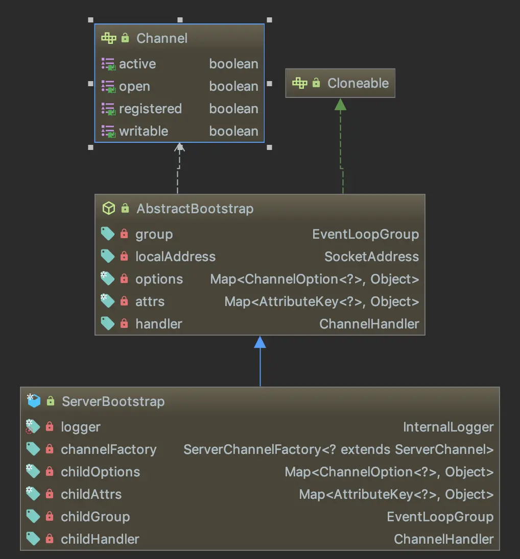
Task: Select the writable property row in Channel
Action: coord(179,131)
